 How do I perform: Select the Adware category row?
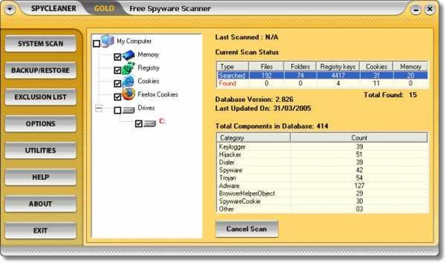pos(322,186)
